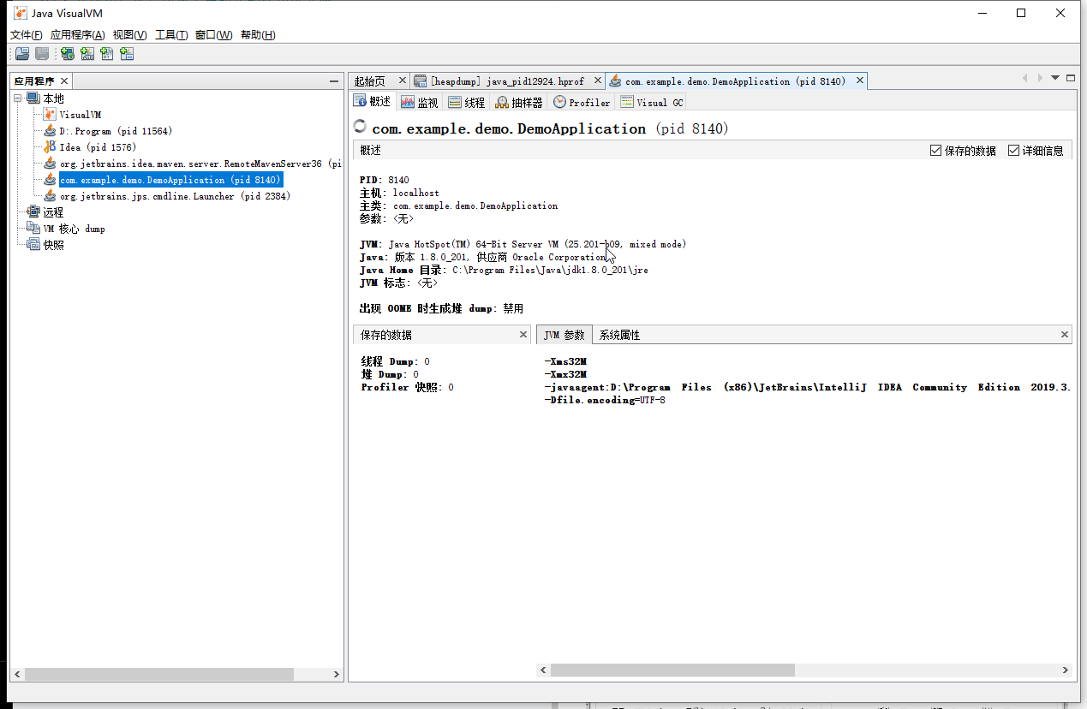Click the Load snapshot toolbar icon
Screen dimensions: 1087x709
(x=22, y=54)
